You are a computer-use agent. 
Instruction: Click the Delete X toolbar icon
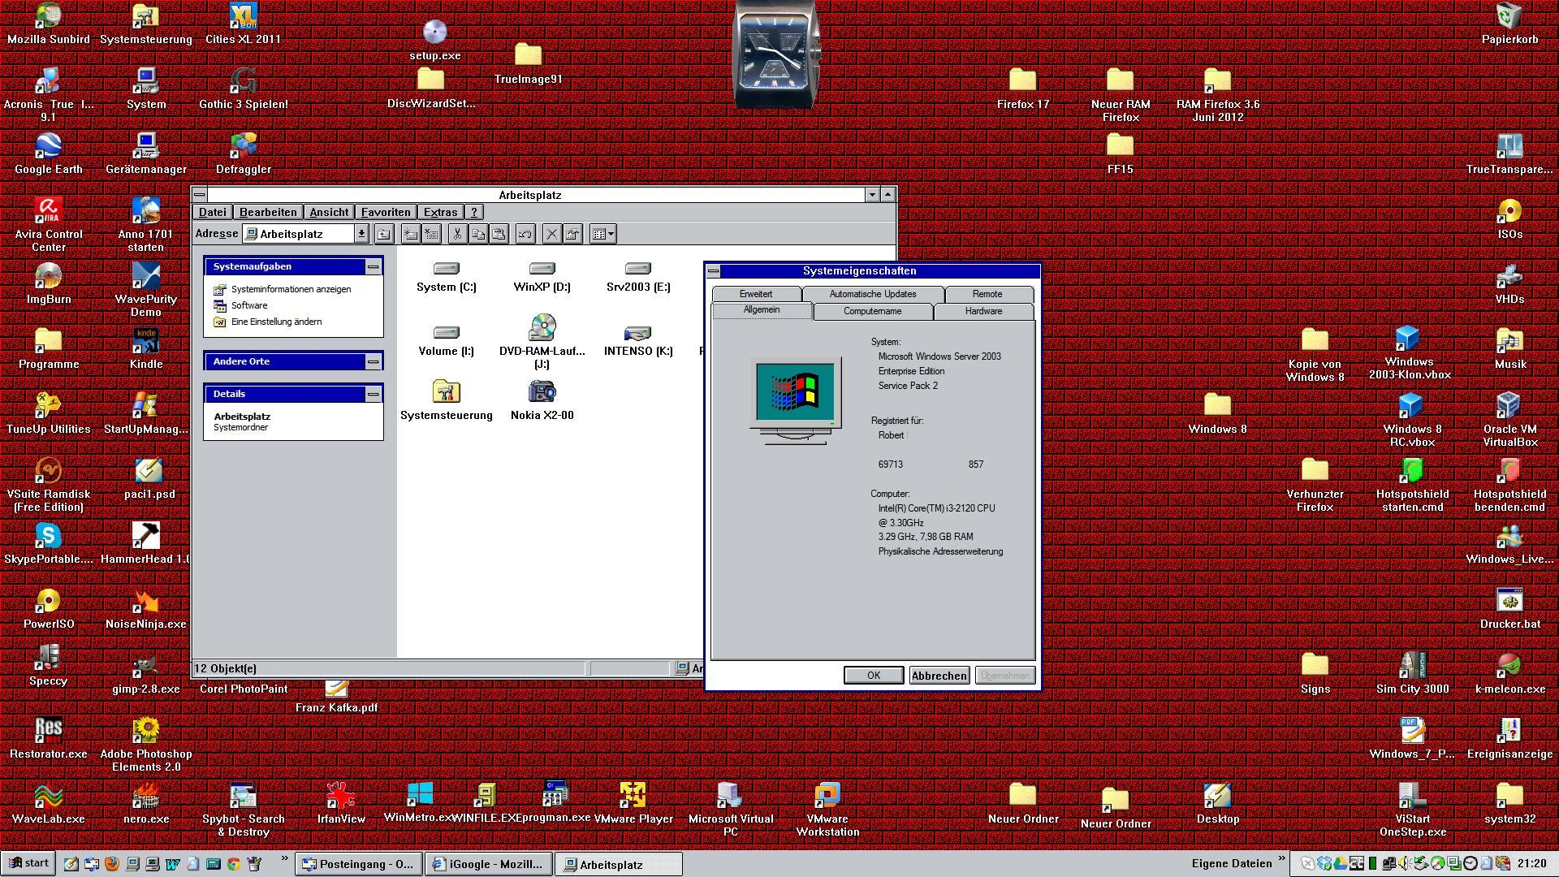[x=551, y=235]
